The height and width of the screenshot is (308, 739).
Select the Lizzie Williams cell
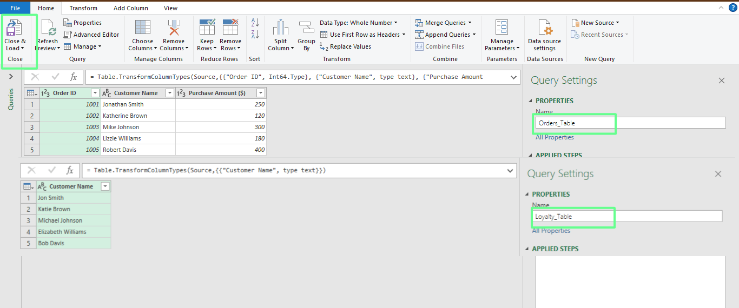(x=138, y=138)
